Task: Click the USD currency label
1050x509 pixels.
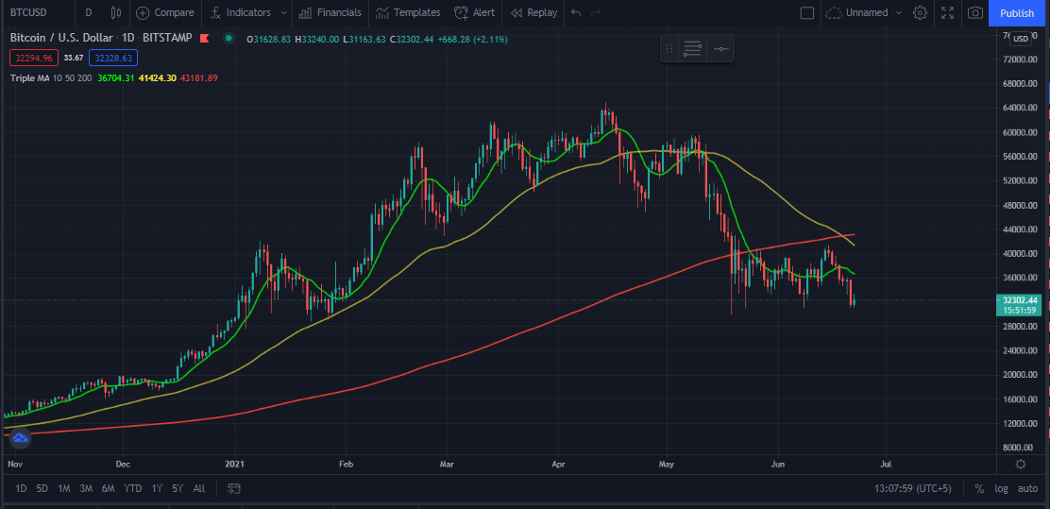Action: click(x=1022, y=39)
